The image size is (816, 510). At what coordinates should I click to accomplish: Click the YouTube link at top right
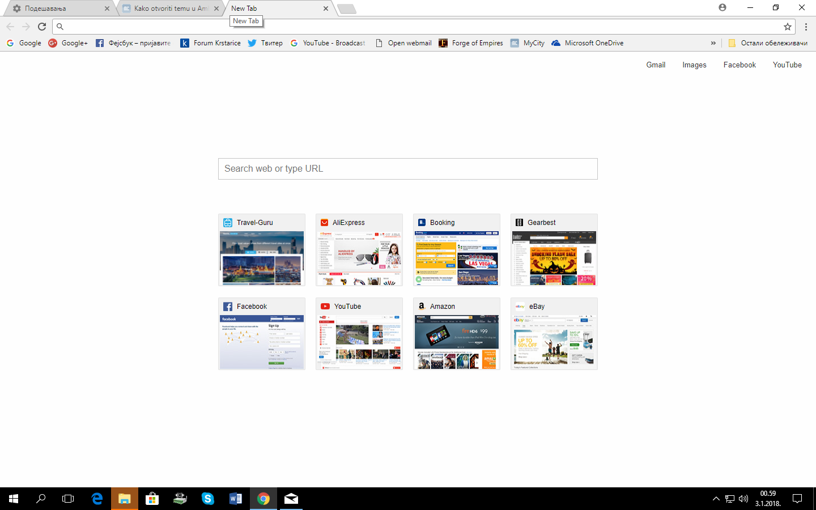[x=787, y=65]
